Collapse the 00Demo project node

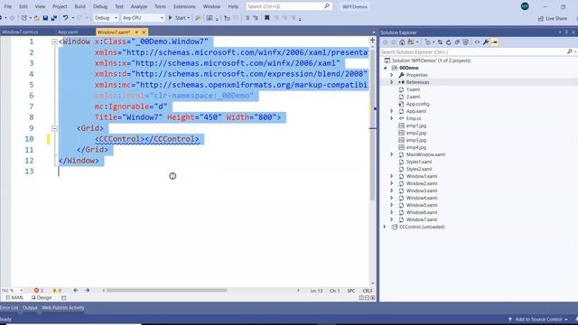[x=386, y=68]
